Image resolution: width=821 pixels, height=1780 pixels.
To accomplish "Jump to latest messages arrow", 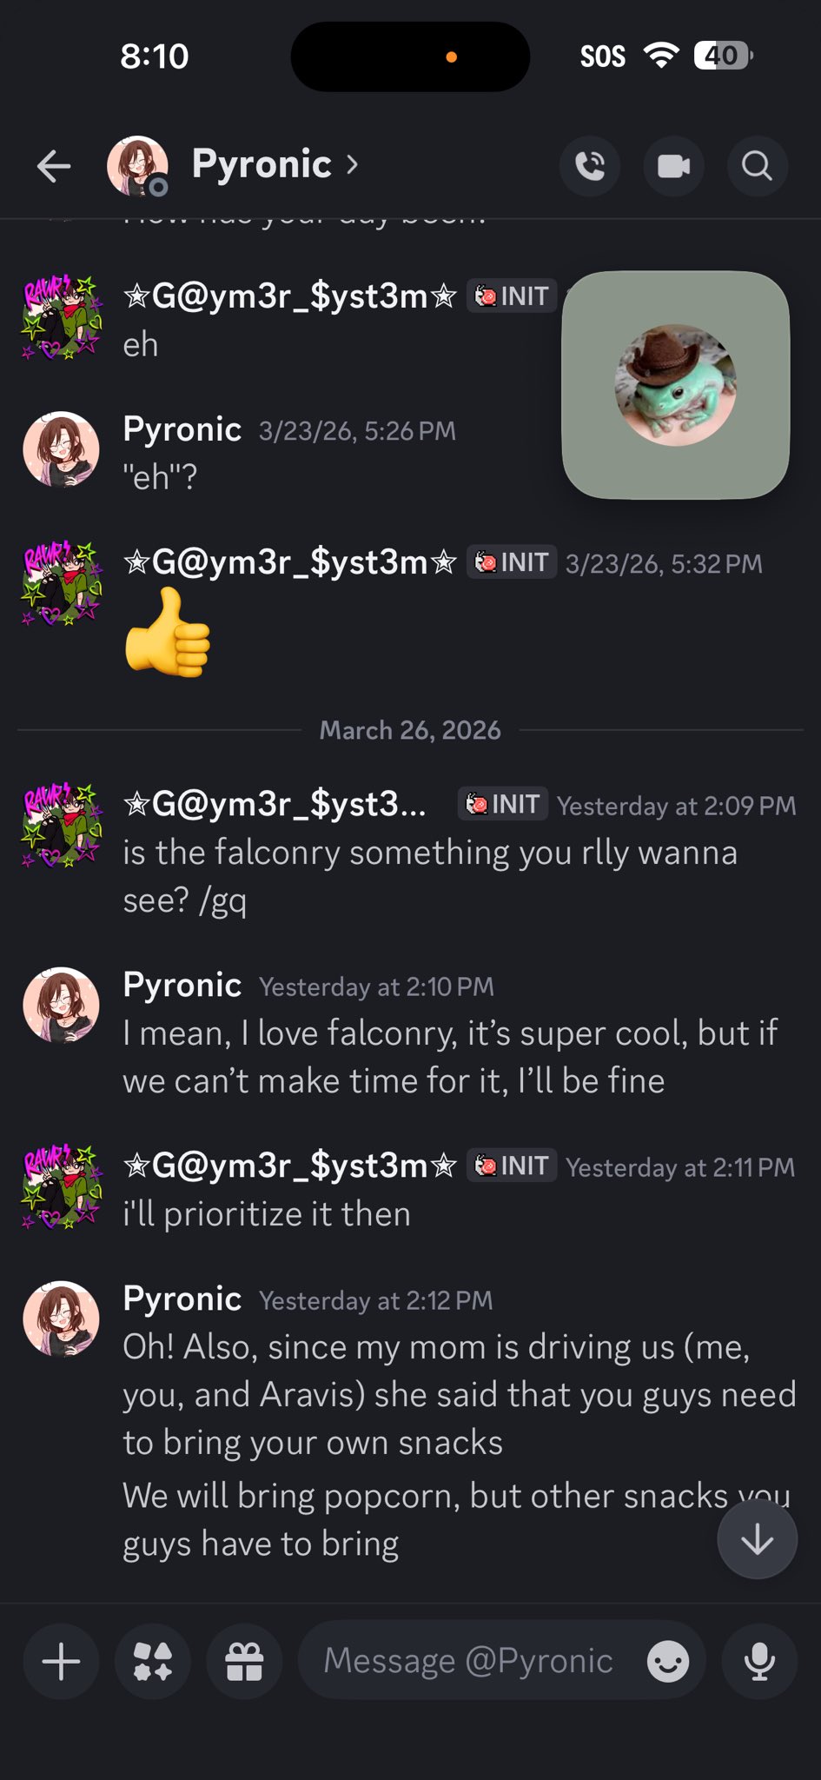I will coord(757,1539).
